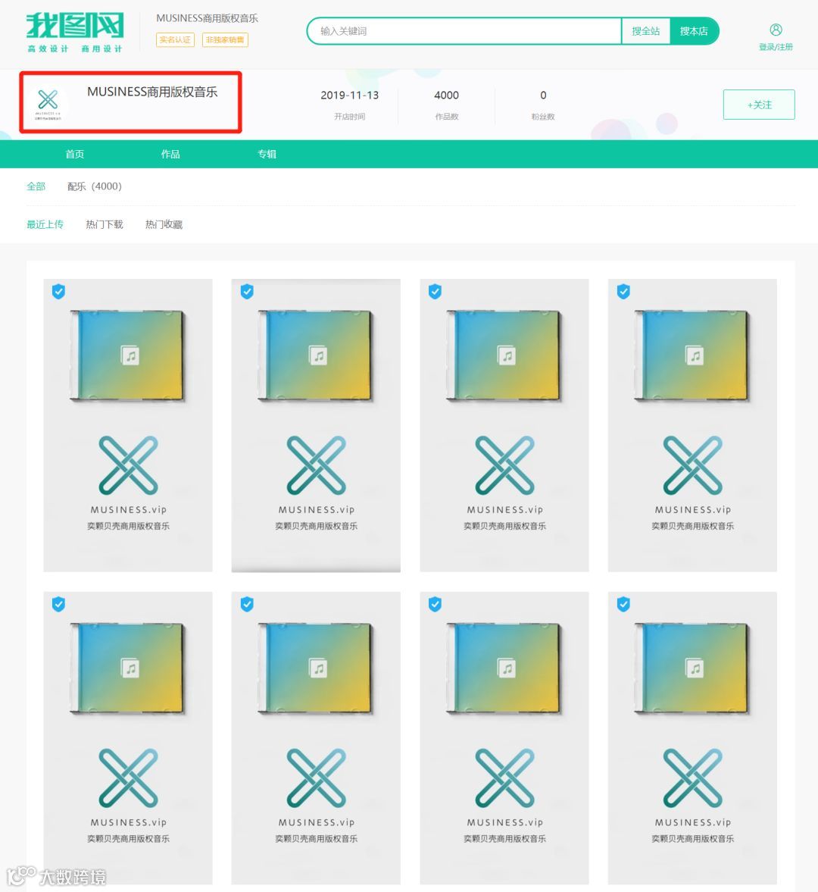
Task: Select the 配乐 (4000) category filter
Action: click(95, 186)
